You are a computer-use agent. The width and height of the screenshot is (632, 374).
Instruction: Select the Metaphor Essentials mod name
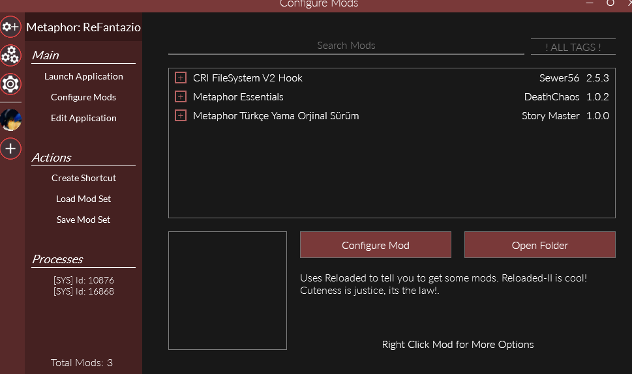[238, 97]
